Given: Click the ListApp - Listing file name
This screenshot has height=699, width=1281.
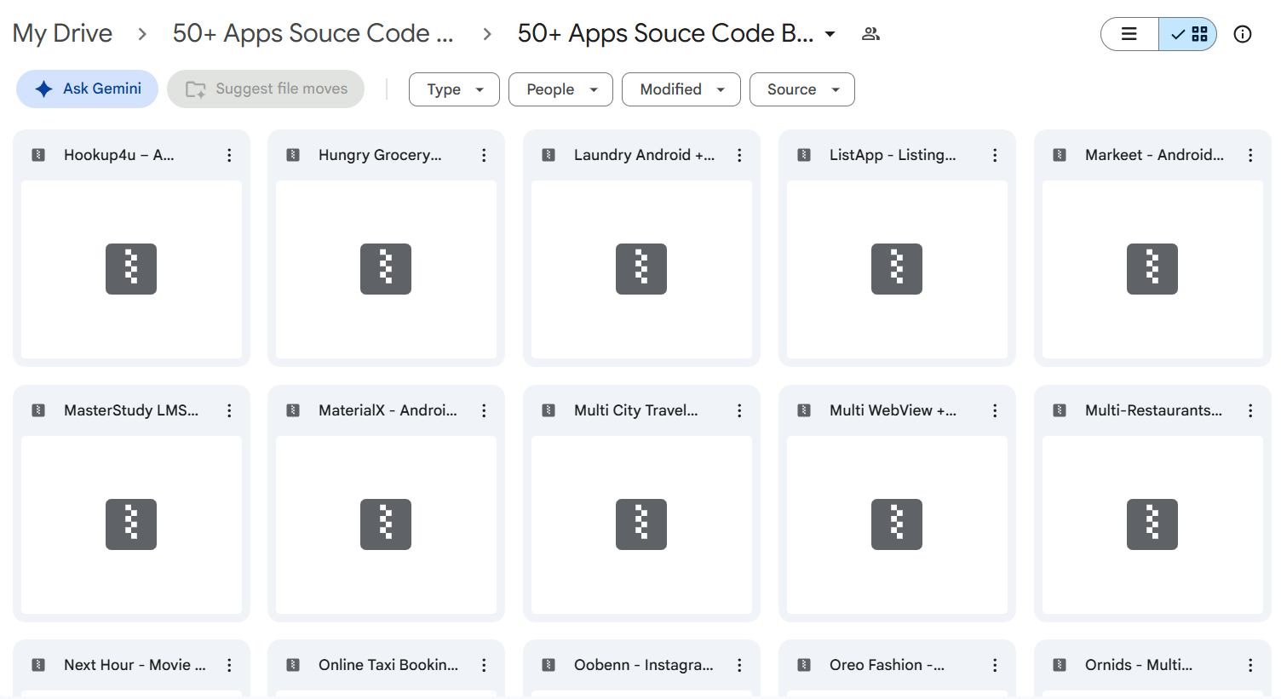Looking at the screenshot, I should (x=893, y=155).
